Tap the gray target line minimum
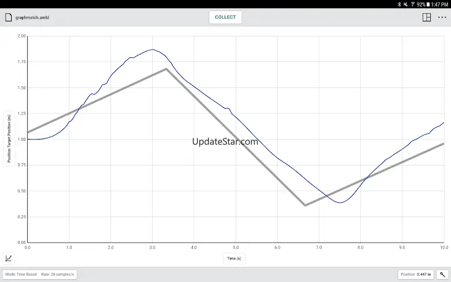451x282 pixels. coord(305,205)
